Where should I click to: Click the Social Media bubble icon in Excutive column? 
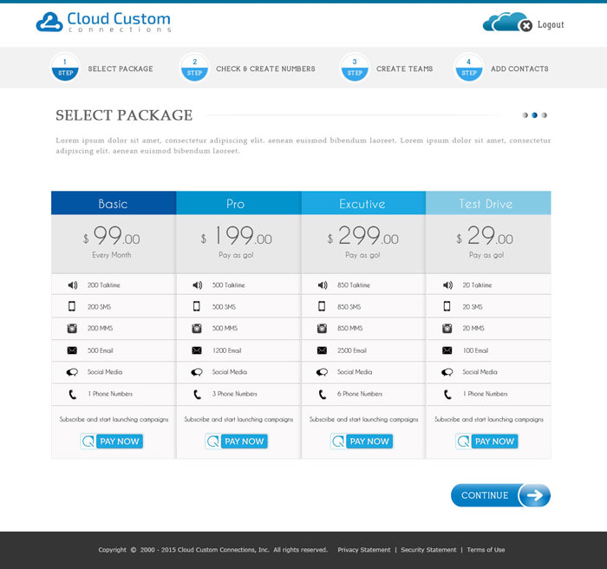click(x=322, y=372)
